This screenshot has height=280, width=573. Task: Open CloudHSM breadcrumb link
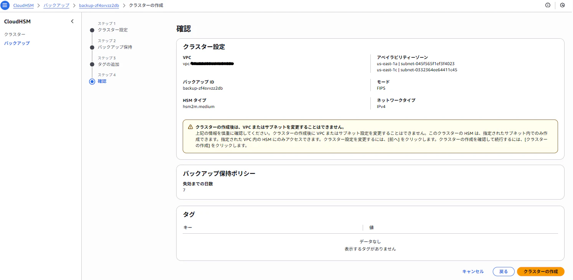click(x=23, y=5)
